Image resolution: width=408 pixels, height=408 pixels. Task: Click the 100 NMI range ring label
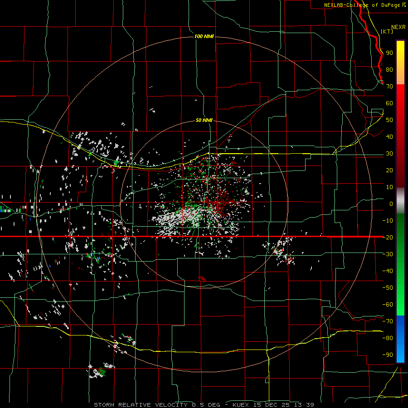pos(204,36)
